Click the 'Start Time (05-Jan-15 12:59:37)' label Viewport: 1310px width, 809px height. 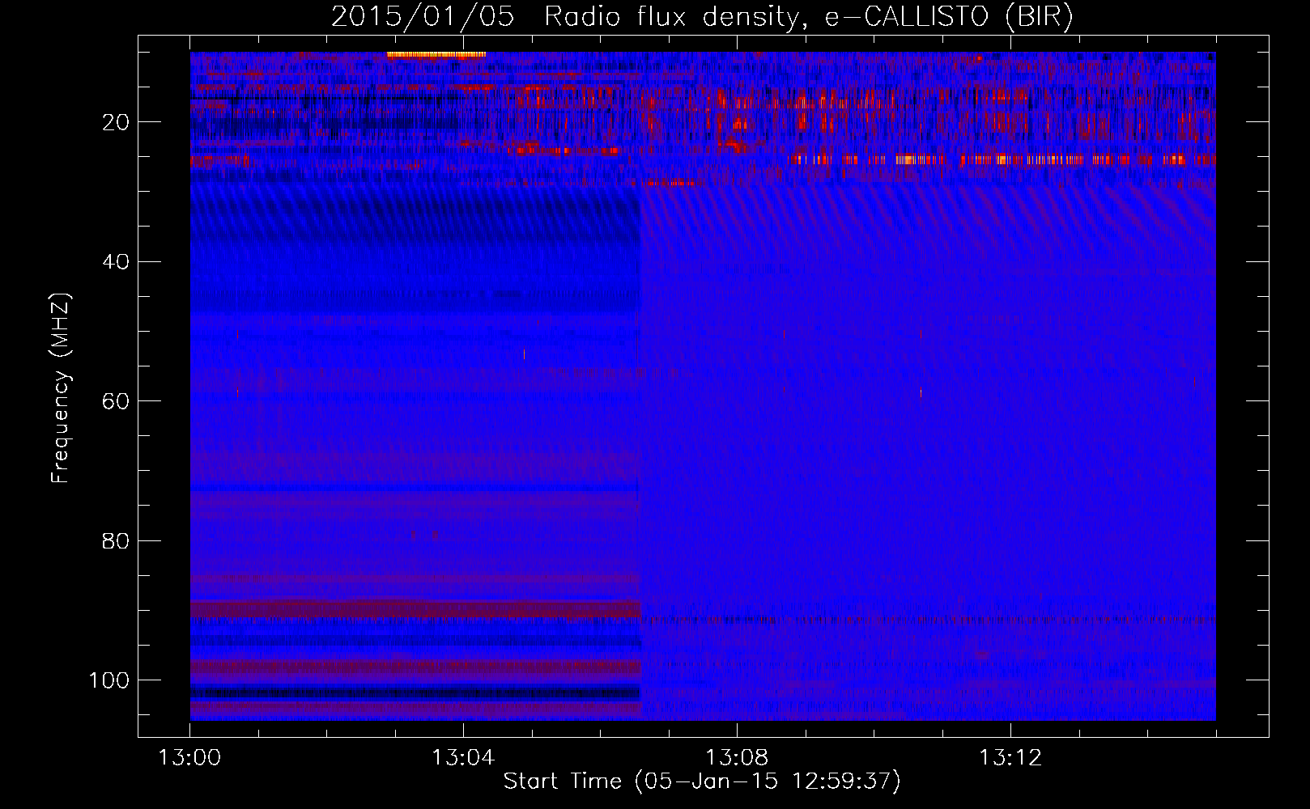tap(702, 781)
